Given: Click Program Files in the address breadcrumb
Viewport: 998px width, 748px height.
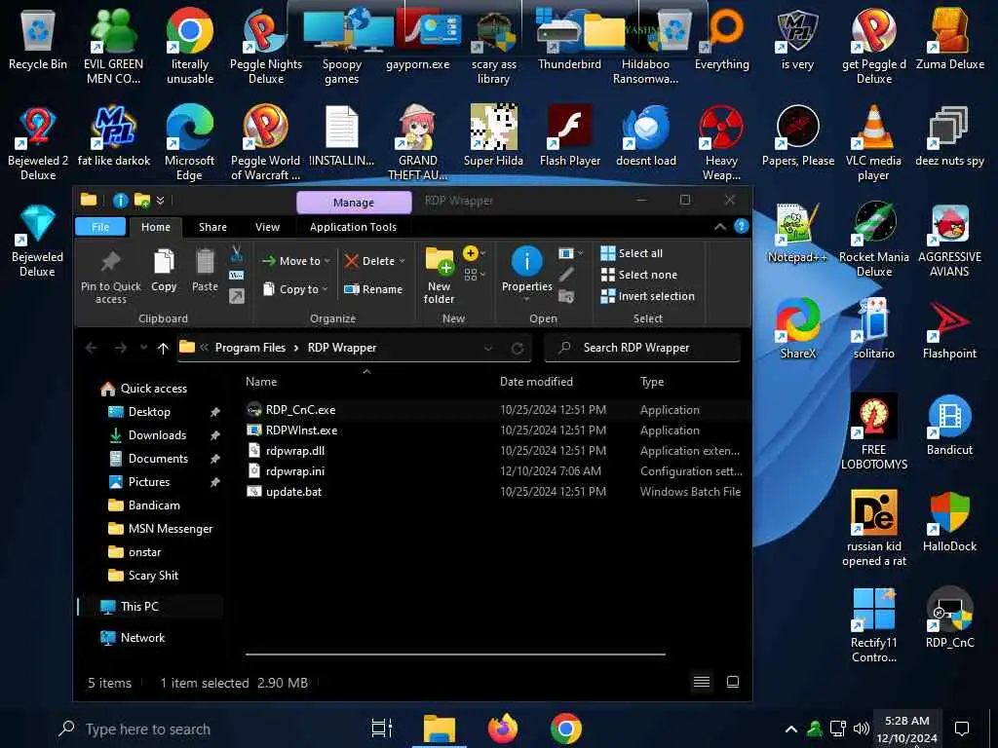Looking at the screenshot, I should coord(250,348).
